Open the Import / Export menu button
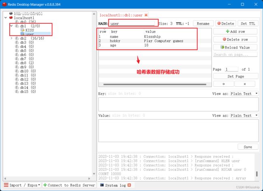 [22, 185]
